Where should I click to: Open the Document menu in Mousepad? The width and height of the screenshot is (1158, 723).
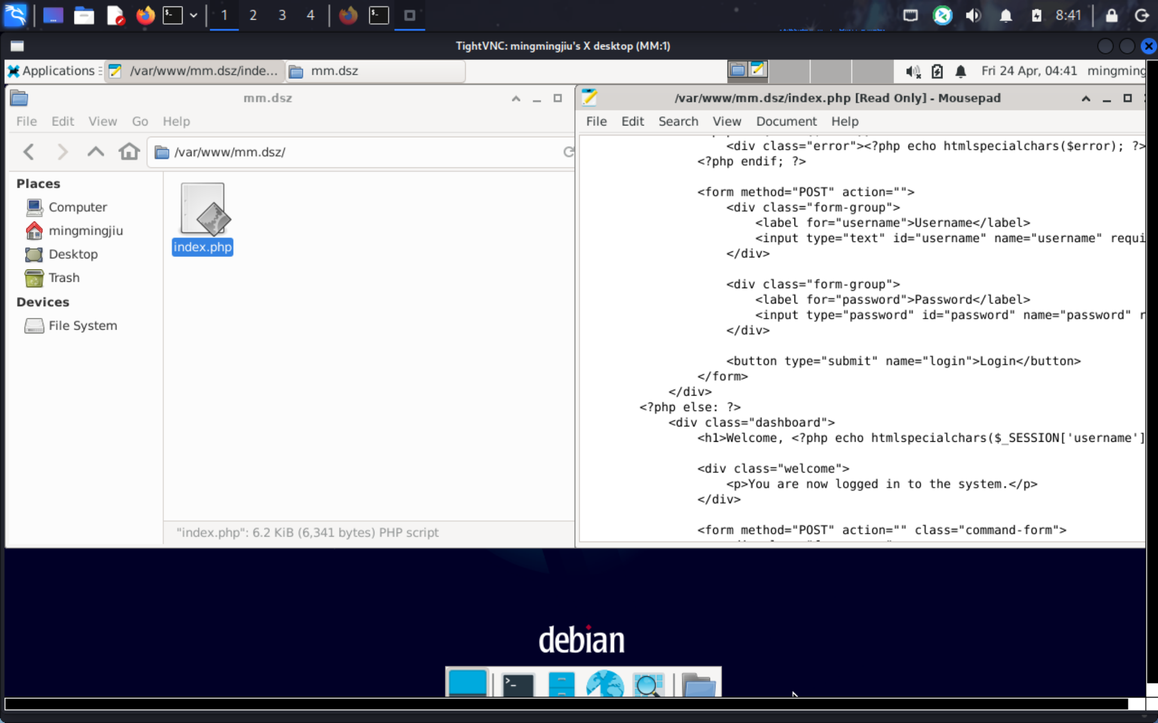[786, 121]
